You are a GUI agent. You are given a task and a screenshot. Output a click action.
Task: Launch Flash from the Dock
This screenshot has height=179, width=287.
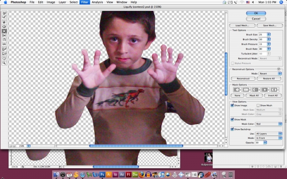(129, 175)
